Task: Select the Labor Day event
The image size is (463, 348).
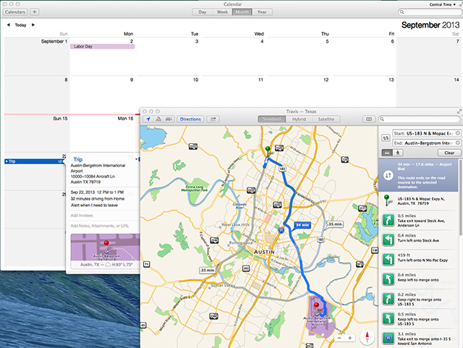Action: tap(102, 46)
